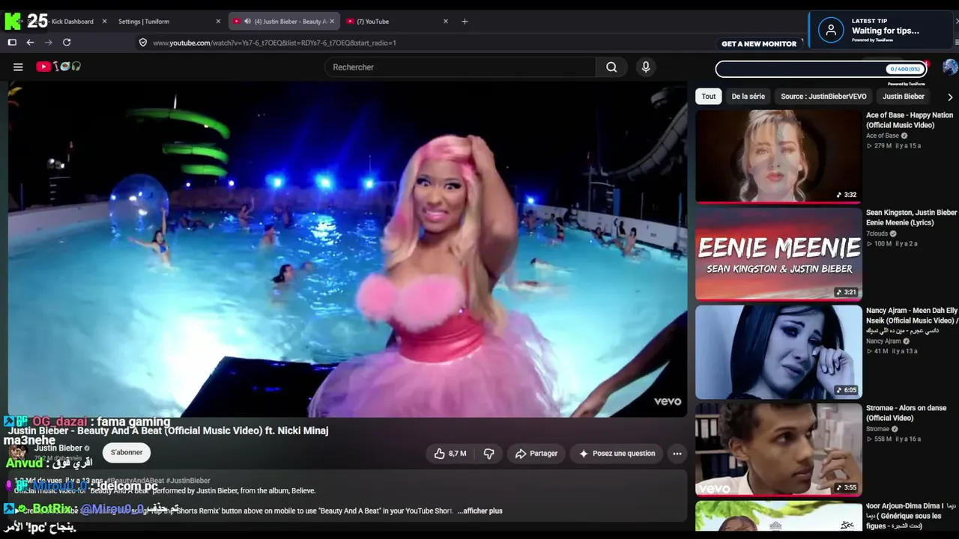
Task: Mute the tab via its speaker icon
Action: click(x=247, y=21)
